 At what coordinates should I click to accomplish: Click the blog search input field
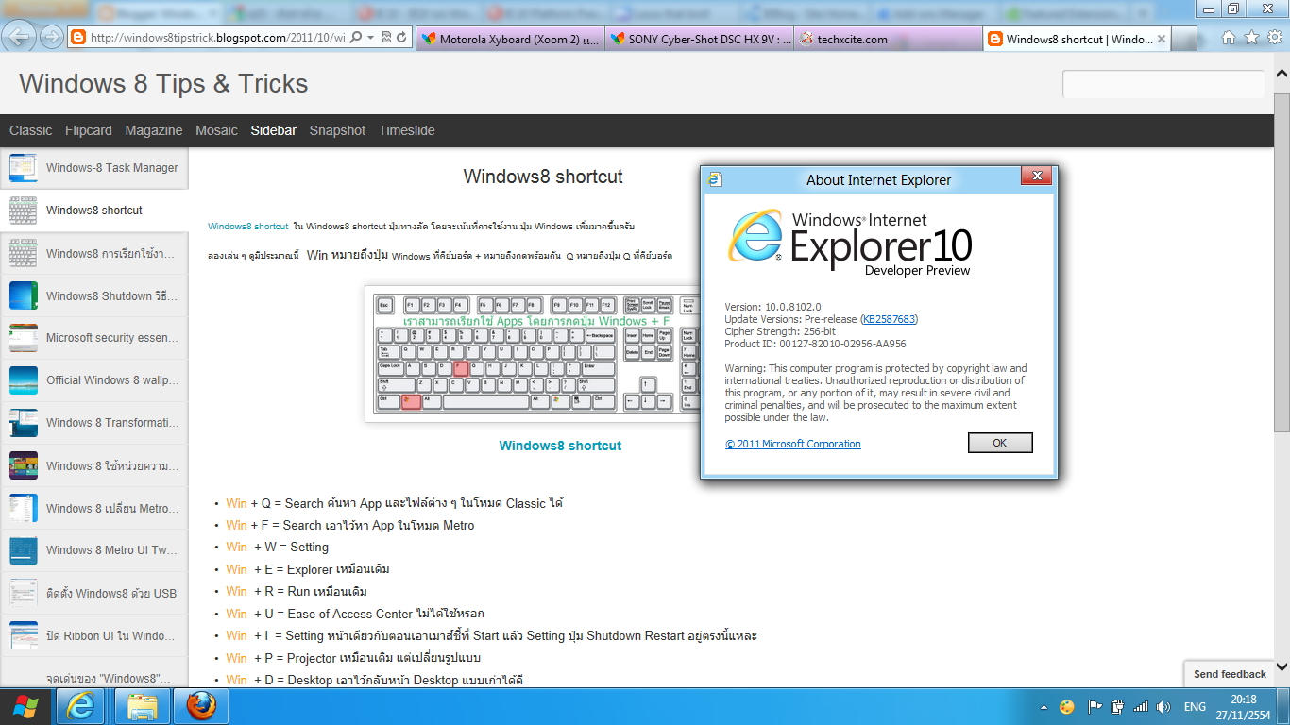[x=1163, y=84]
